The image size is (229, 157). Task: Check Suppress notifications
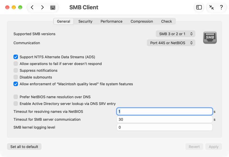[x=16, y=70]
